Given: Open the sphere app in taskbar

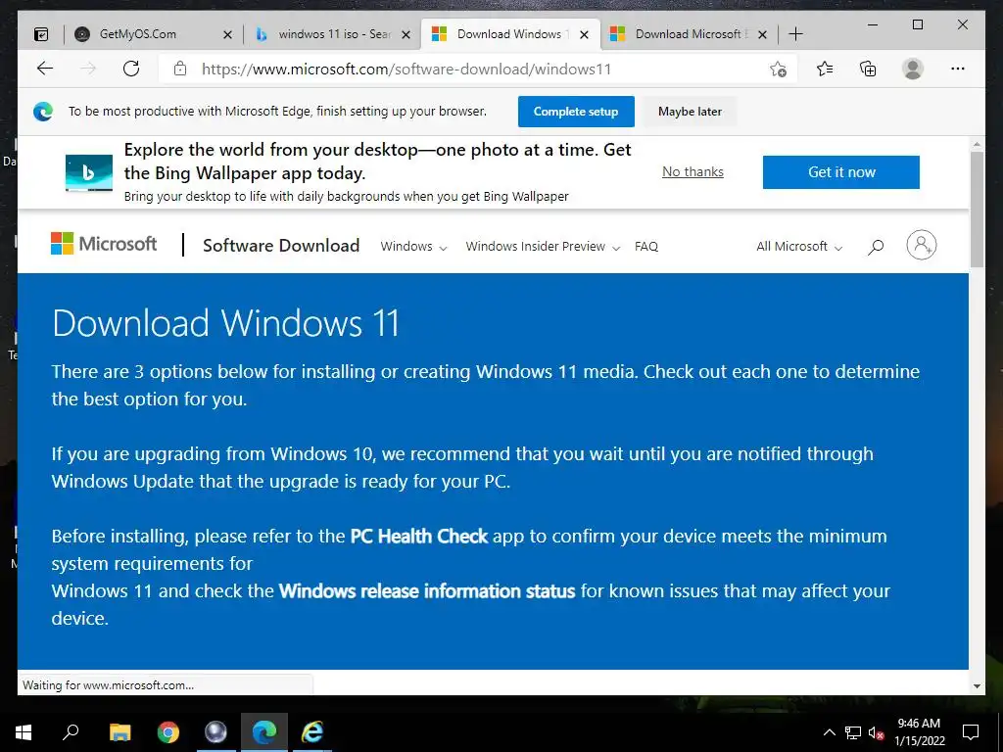Looking at the screenshot, I should pos(215,732).
